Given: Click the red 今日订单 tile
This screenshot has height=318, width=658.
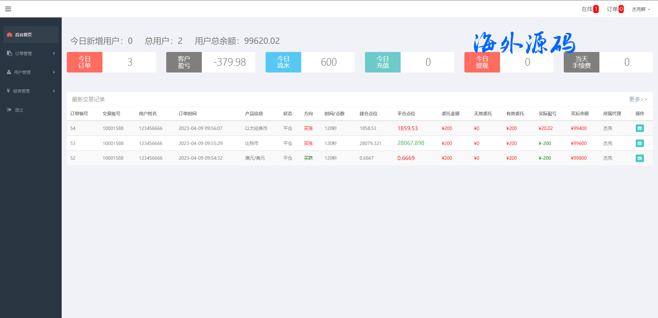Looking at the screenshot, I should point(85,62).
